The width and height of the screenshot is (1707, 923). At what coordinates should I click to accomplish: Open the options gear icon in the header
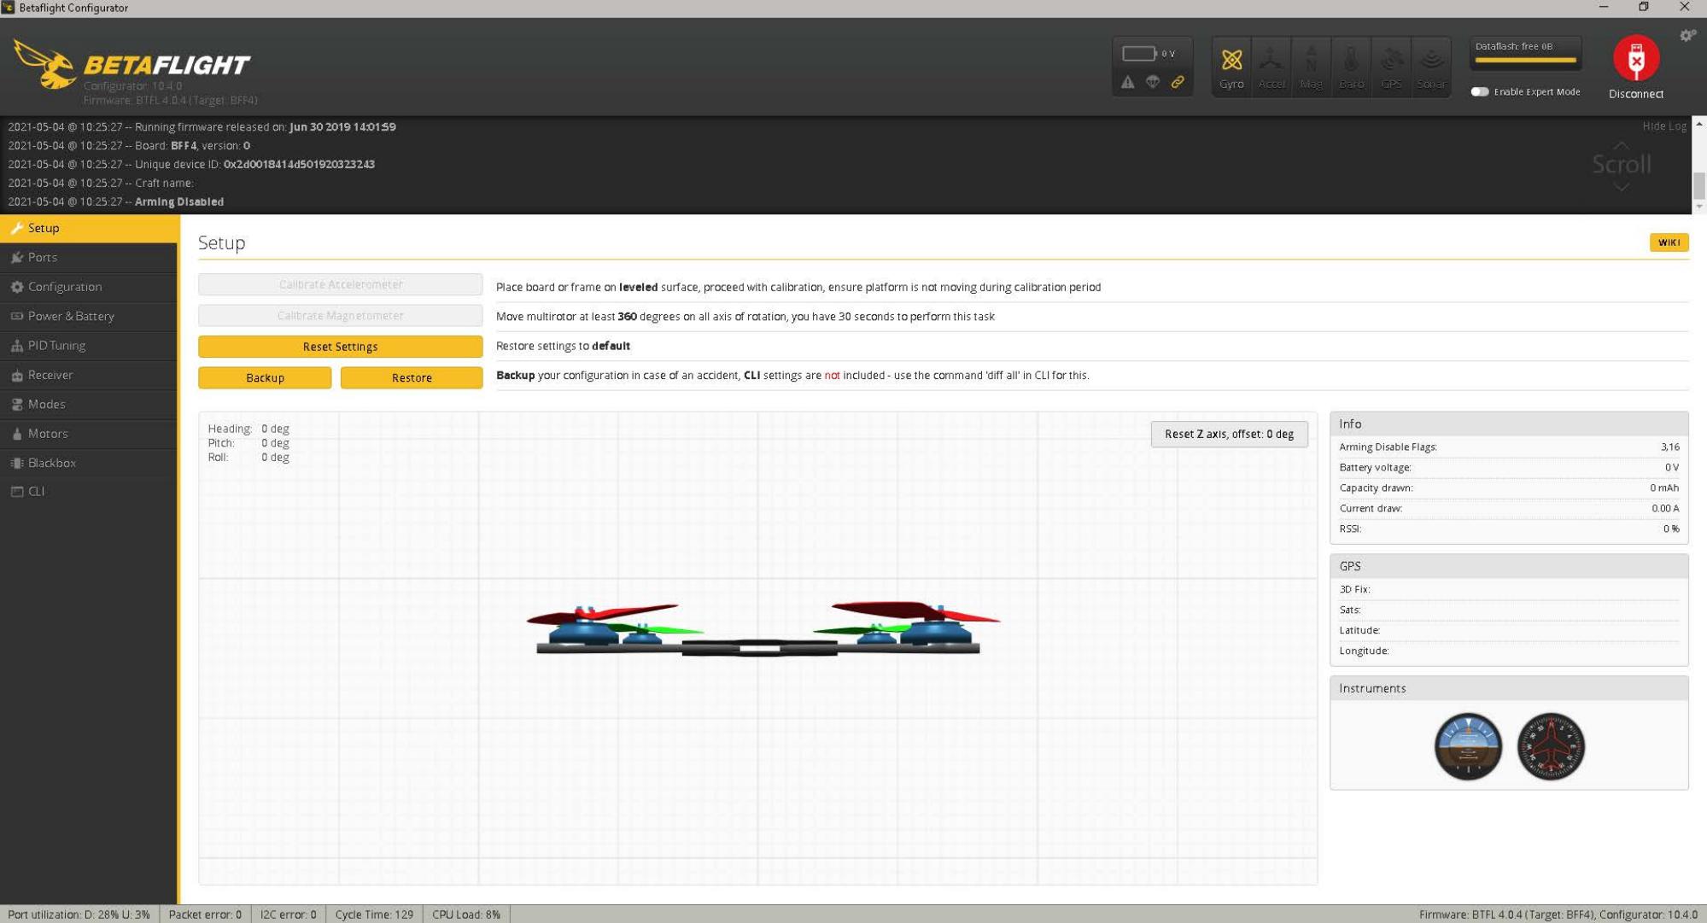[1687, 35]
